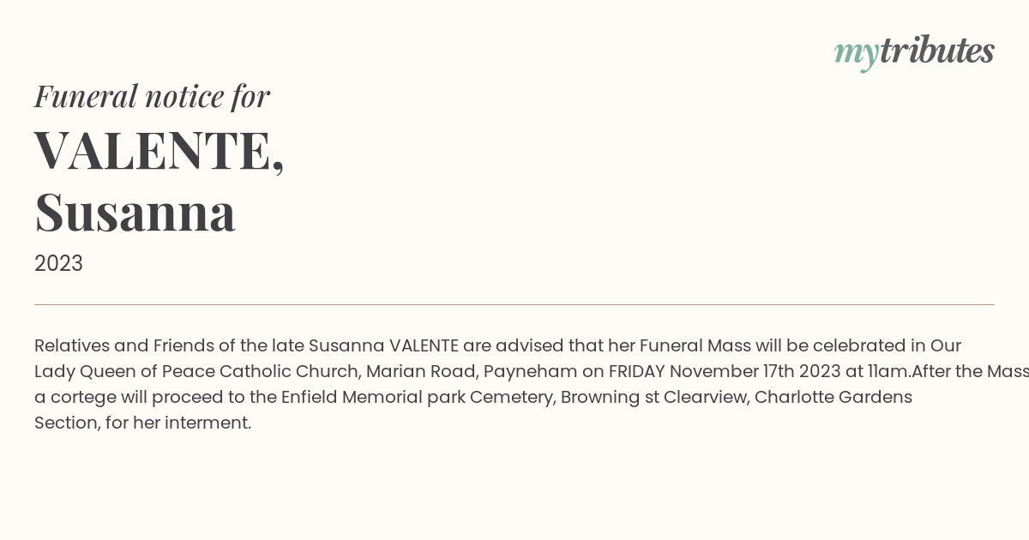This screenshot has height=540, width=1029.
Task: Click the year 2023 below the name
Action: pyautogui.click(x=58, y=263)
